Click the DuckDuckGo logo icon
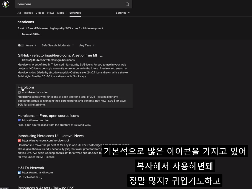 6,4
